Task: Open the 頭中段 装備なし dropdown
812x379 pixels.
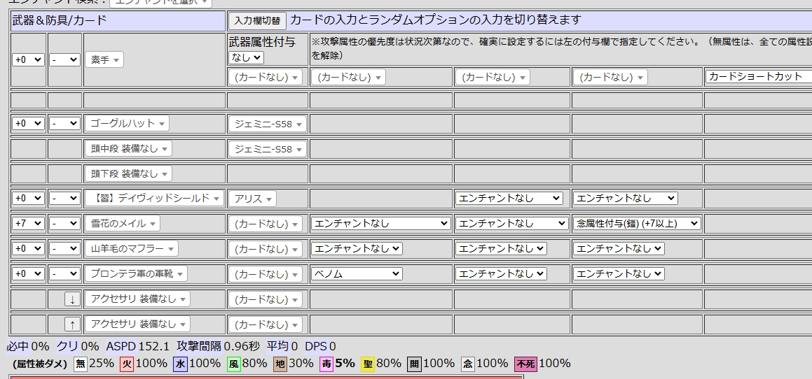Action: click(x=128, y=149)
